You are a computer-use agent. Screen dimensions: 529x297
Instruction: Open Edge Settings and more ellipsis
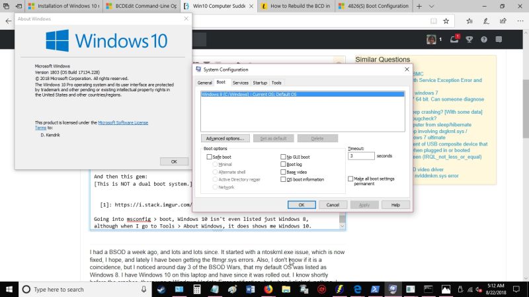pos(520,21)
